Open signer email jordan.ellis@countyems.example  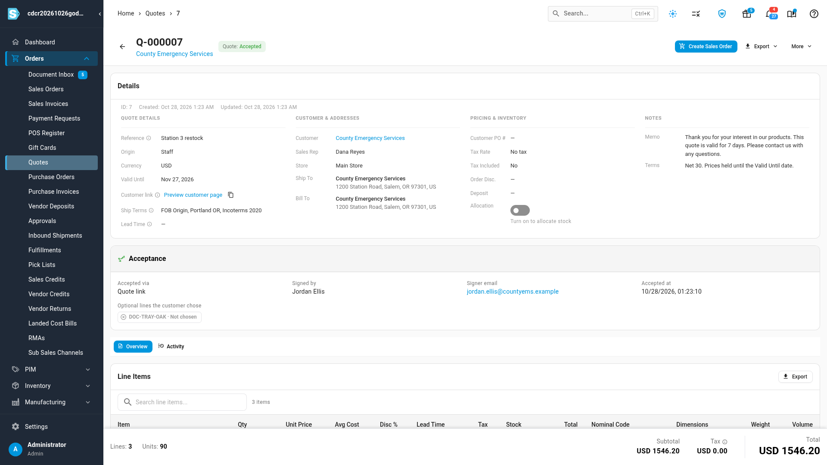tap(513, 291)
